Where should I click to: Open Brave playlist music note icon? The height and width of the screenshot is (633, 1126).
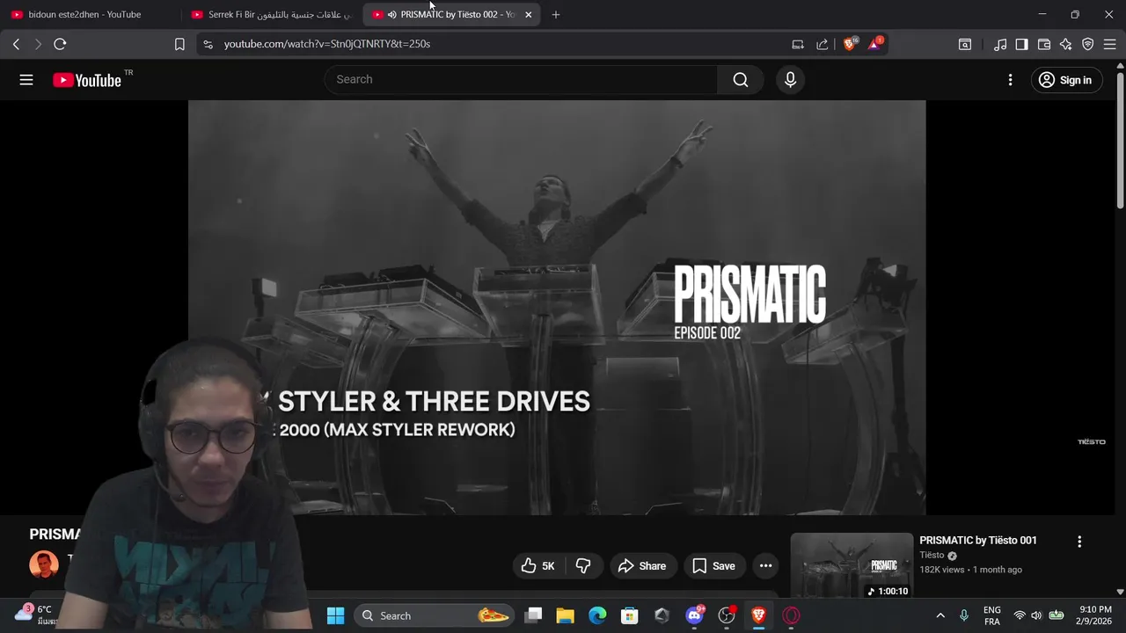(x=1000, y=44)
